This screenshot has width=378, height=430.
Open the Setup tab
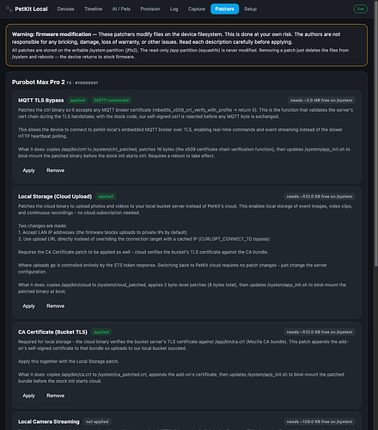[250, 9]
